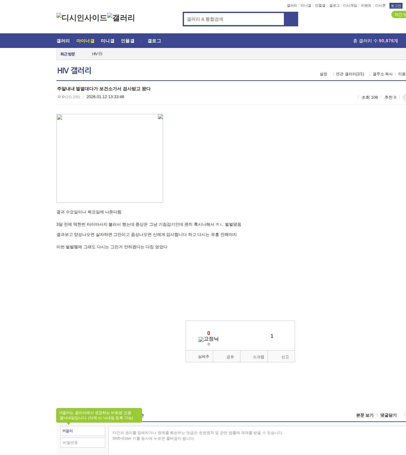
Task: Click the broken image icon in post body
Action: pos(60,117)
